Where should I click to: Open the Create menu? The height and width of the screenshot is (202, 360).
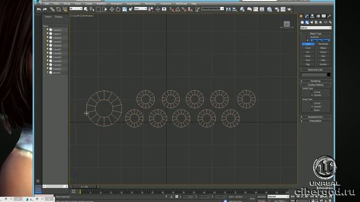point(88,4)
